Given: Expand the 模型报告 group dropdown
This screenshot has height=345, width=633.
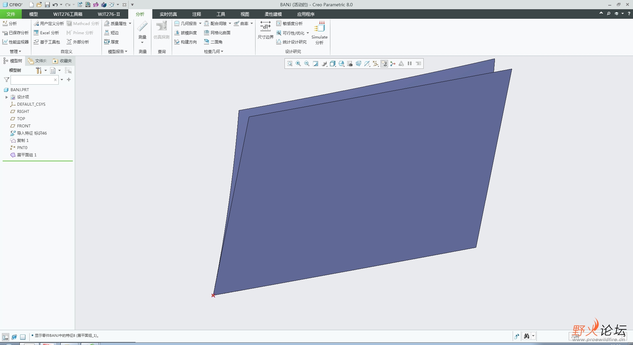Looking at the screenshot, I should 118,51.
